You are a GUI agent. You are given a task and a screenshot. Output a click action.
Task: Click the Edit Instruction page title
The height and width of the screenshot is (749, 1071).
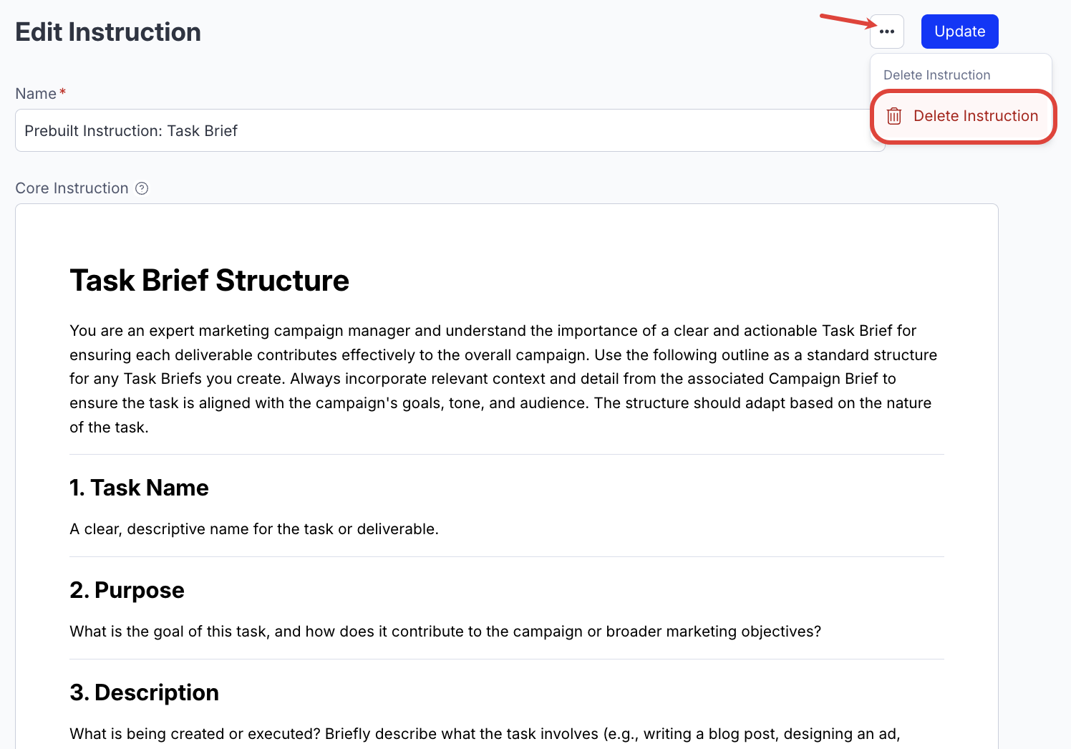[108, 32]
